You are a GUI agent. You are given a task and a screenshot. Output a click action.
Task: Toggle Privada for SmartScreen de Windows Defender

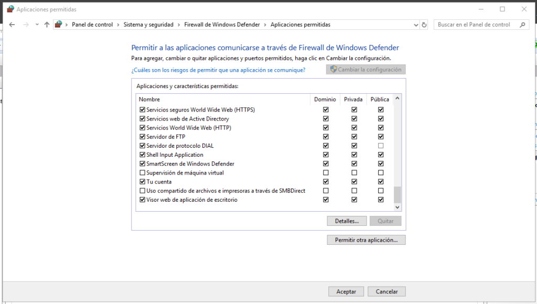354,164
